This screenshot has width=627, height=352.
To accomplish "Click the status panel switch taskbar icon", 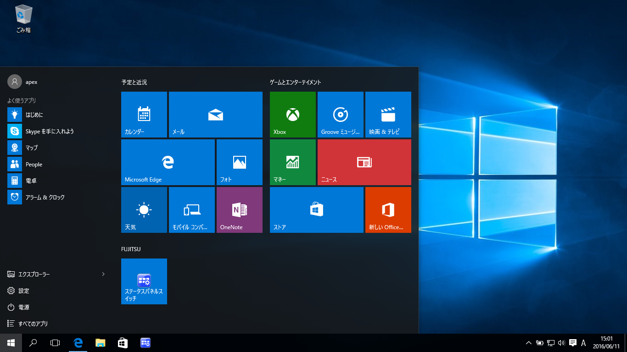I will (145, 343).
